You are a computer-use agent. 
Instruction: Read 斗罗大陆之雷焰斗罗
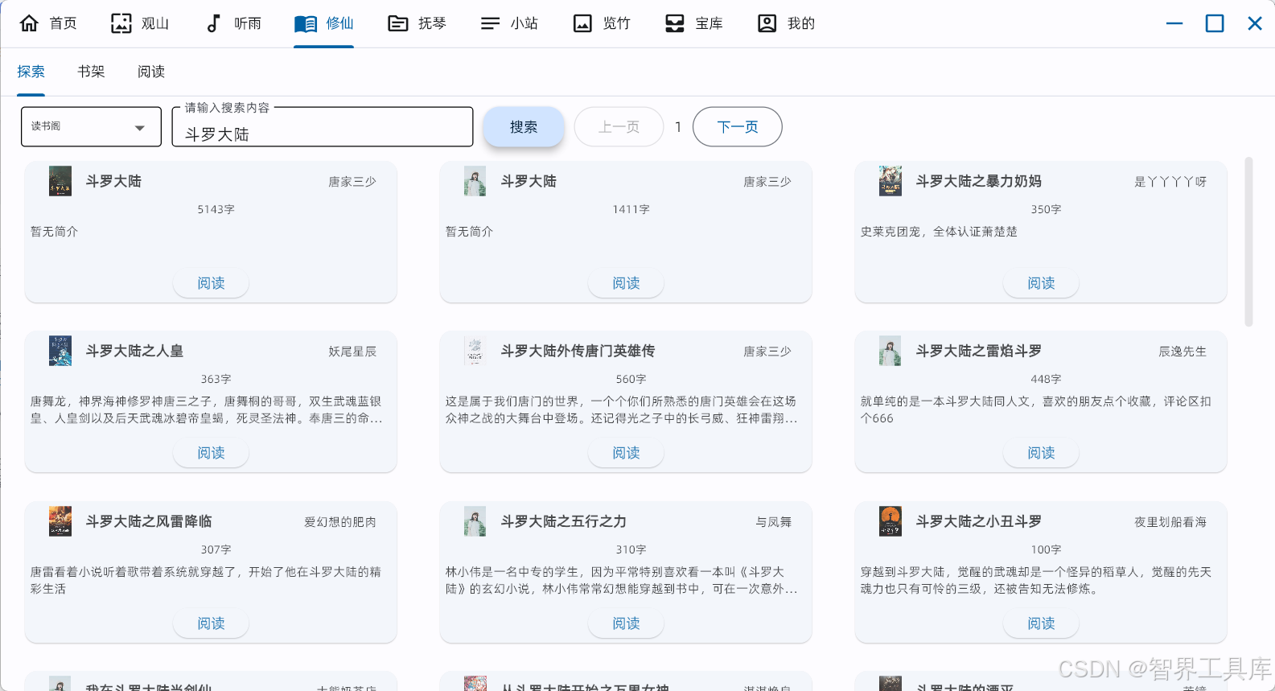coord(1041,453)
